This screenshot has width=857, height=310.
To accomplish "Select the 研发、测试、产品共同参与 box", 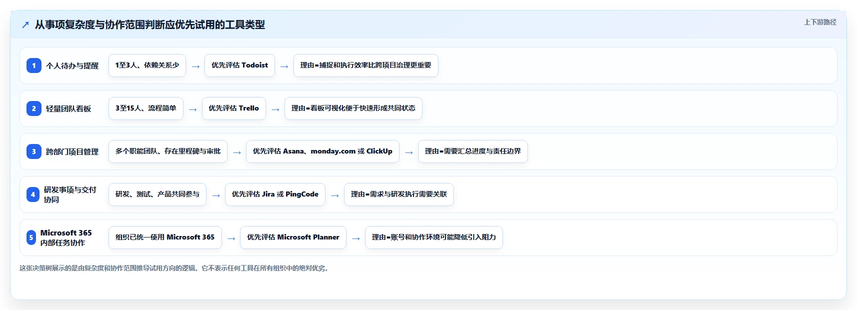I will (x=157, y=194).
